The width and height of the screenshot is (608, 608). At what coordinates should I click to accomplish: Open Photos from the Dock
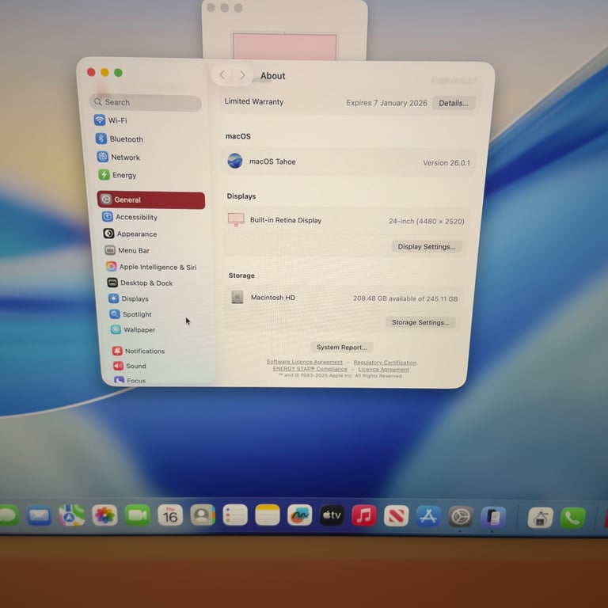104,515
